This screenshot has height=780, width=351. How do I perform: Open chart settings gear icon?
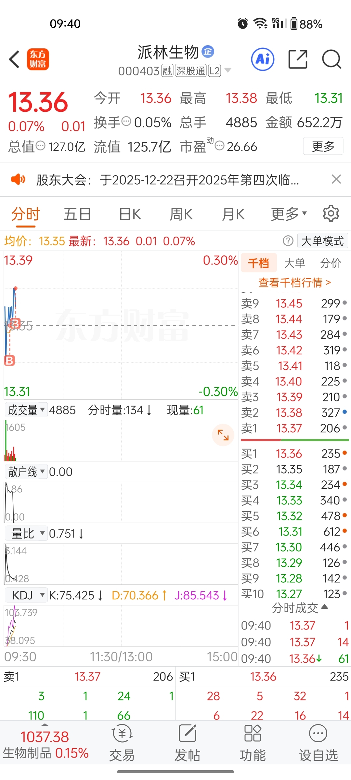click(x=331, y=214)
